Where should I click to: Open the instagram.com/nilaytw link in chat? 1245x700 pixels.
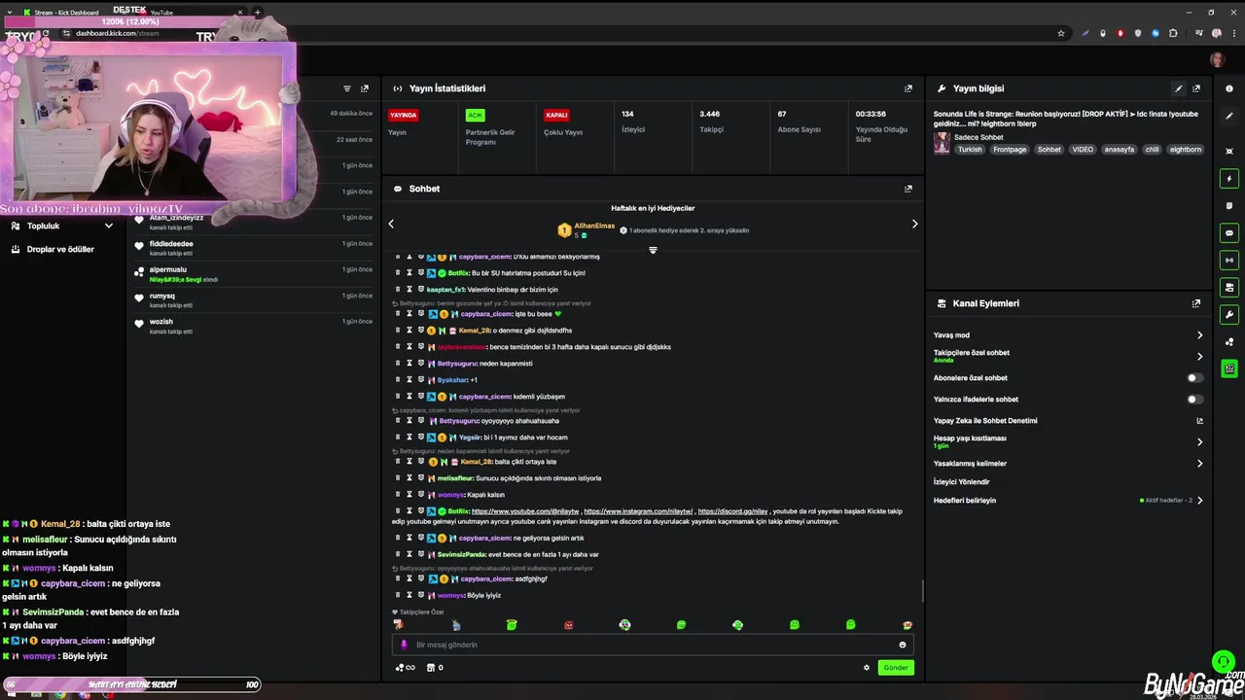click(638, 511)
